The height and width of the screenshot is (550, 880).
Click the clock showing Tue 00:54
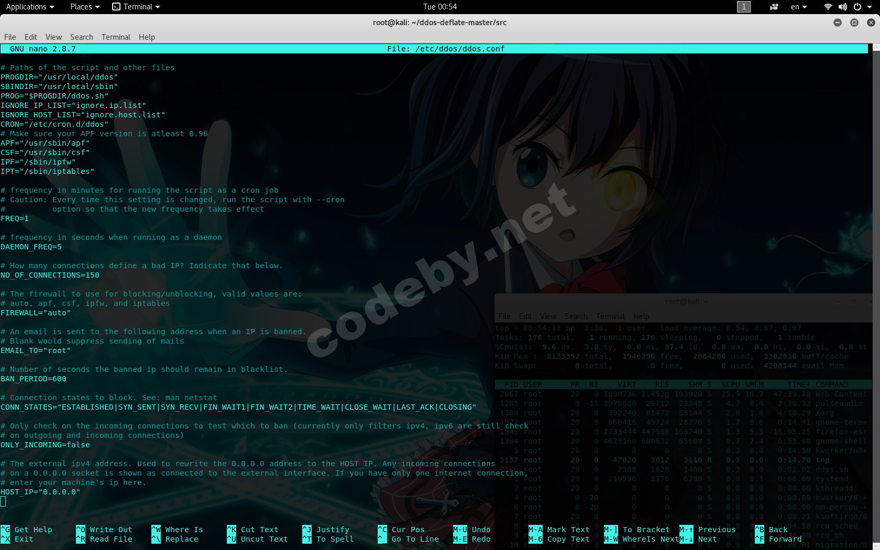(440, 7)
